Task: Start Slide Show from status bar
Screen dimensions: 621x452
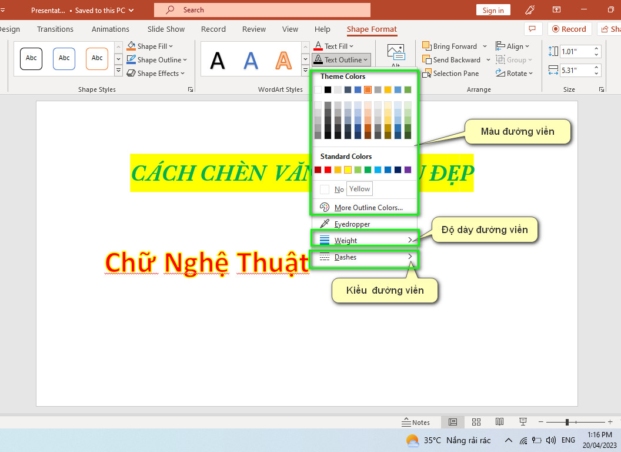Action: tap(523, 422)
